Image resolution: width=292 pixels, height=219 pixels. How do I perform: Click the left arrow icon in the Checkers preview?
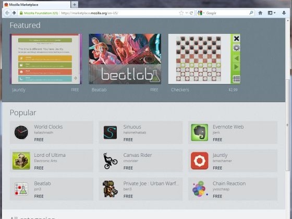(x=236, y=58)
